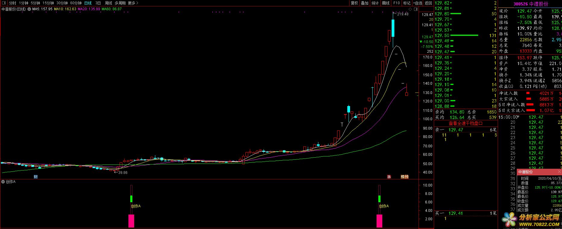Image resolution: width=562 pixels, height=229 pixels.
Task: Click the 返回 back button
Action: point(428,3)
